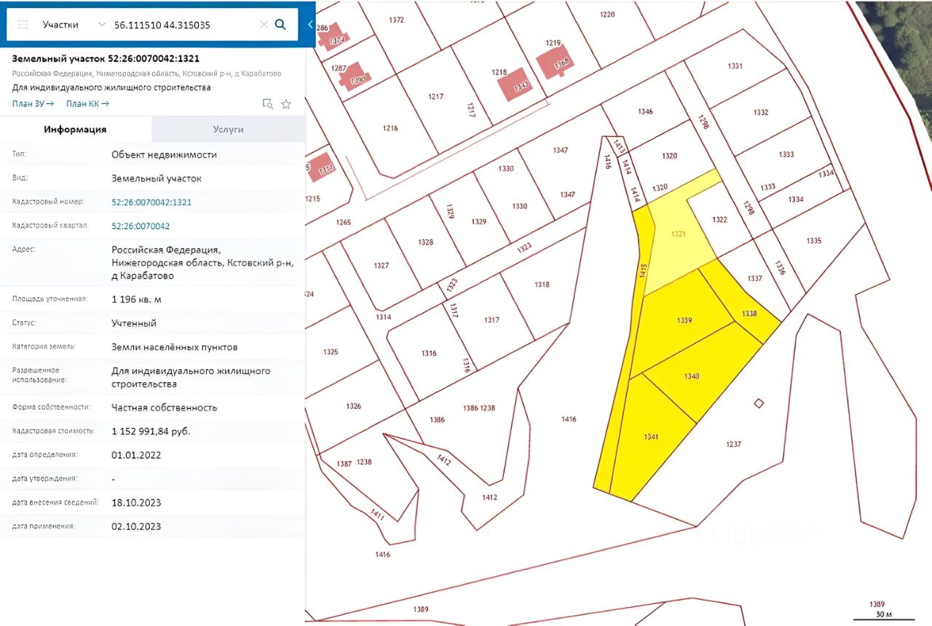Select parcel 1339 on the map

tap(684, 320)
